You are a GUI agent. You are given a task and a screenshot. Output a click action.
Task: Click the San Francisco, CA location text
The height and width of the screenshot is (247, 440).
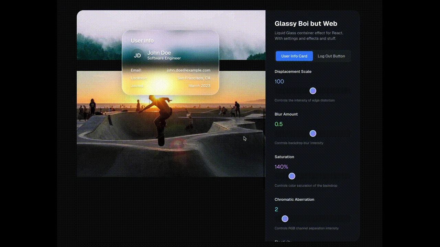[194, 78]
